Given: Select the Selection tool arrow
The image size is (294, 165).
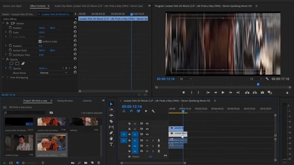Looking at the screenshot, I should point(111,104).
